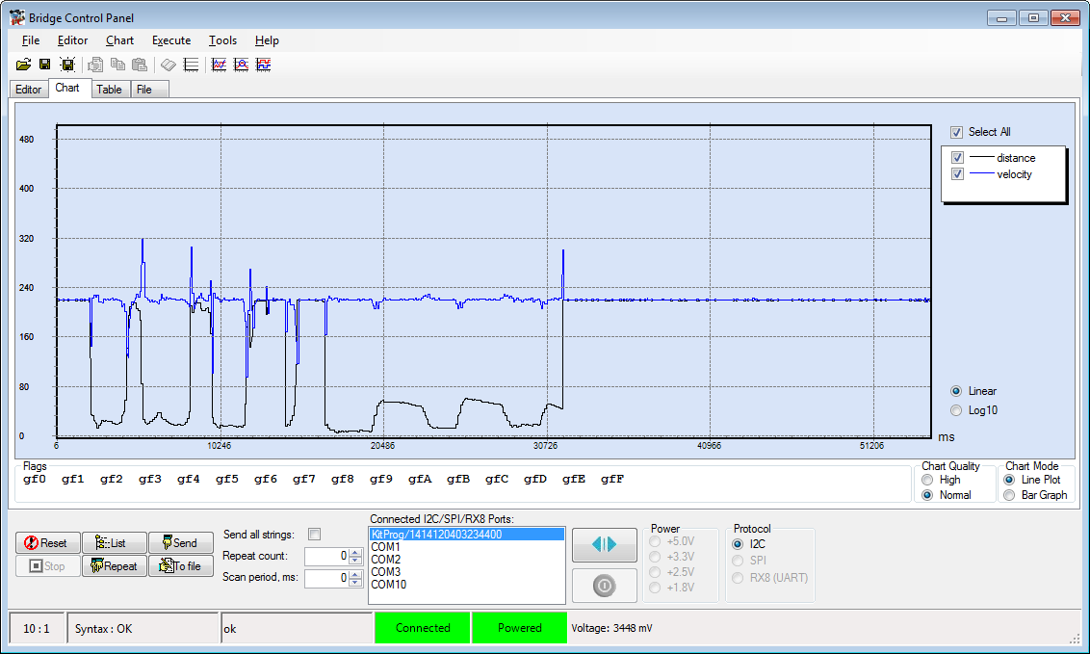1090x654 pixels.
Task: Set Chart Quality to High
Action: click(927, 480)
